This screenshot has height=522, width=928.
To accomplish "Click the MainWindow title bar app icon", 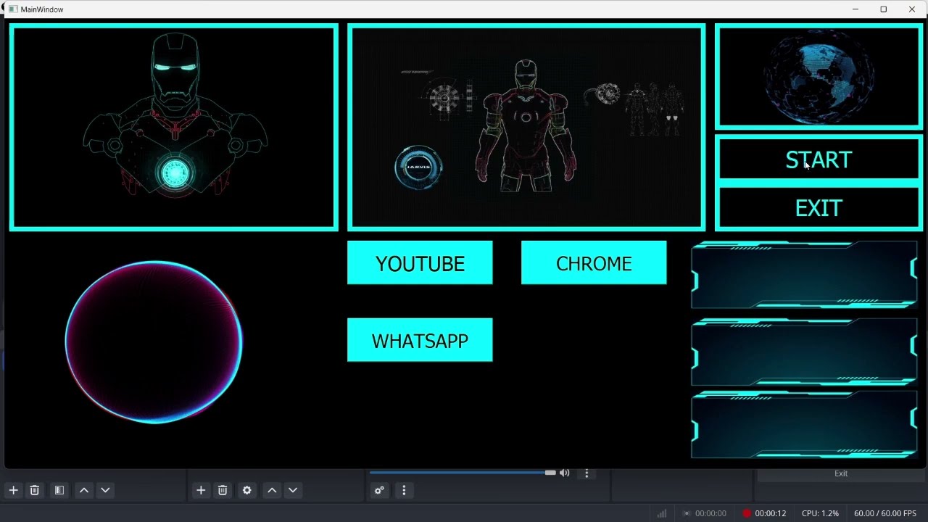I will pyautogui.click(x=12, y=9).
